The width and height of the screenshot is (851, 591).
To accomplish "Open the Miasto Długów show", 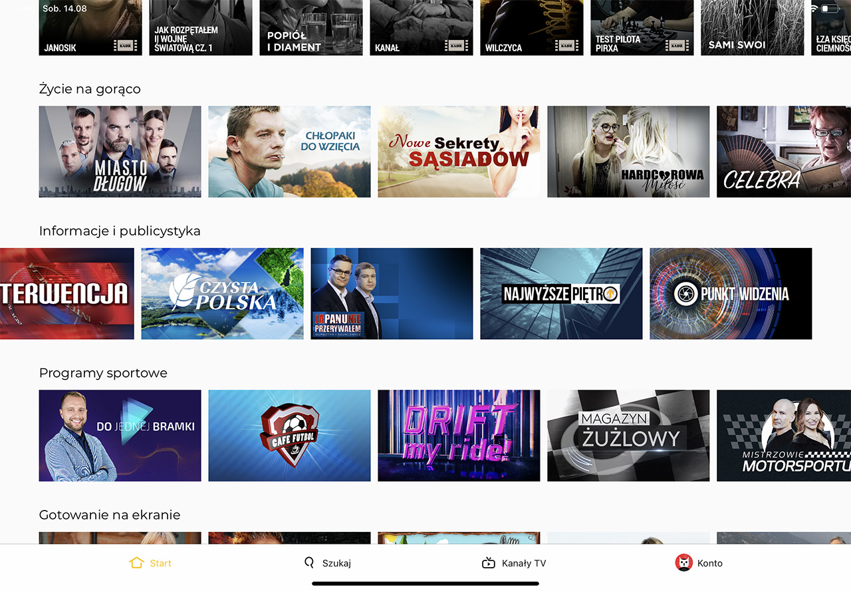I will (120, 152).
